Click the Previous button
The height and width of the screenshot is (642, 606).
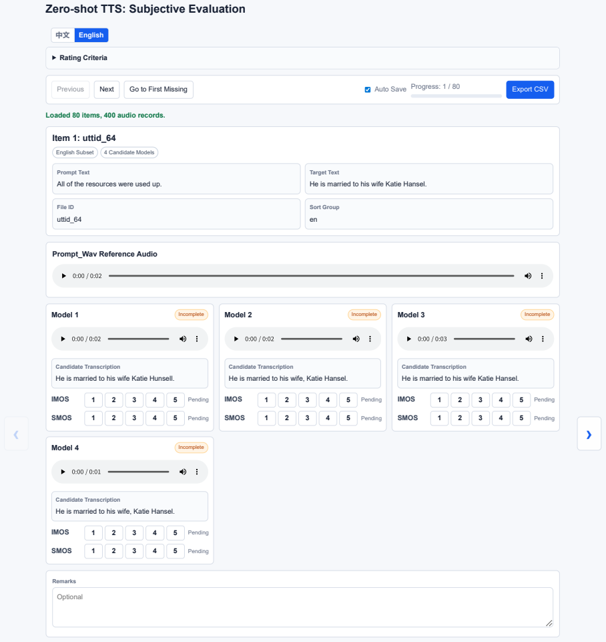(70, 90)
